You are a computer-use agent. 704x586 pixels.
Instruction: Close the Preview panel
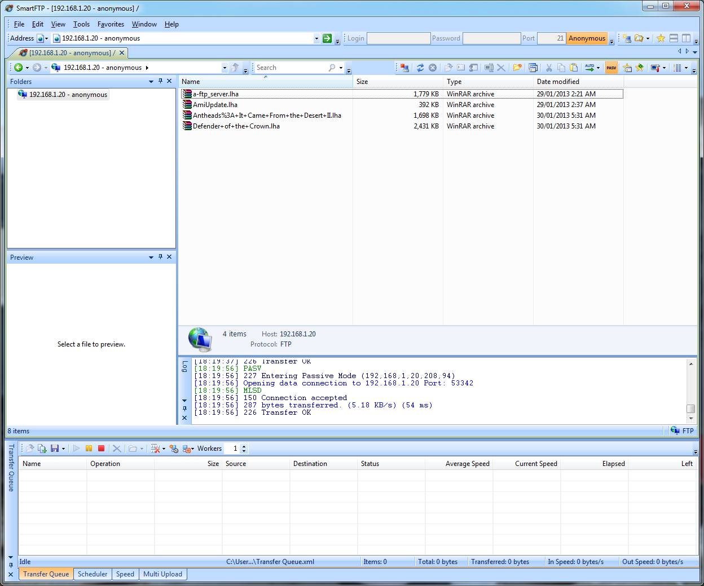[x=169, y=257]
